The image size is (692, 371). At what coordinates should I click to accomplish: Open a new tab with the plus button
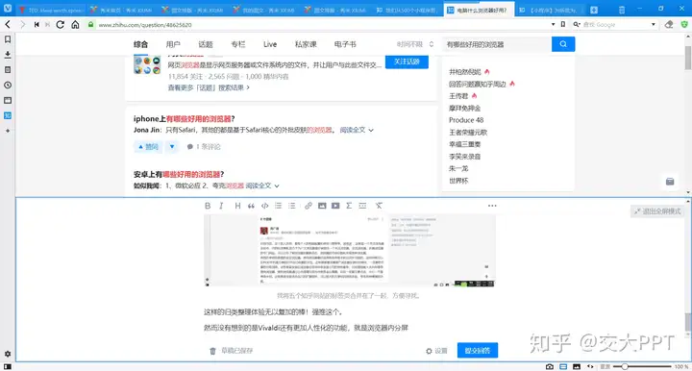pyautogui.click(x=594, y=10)
